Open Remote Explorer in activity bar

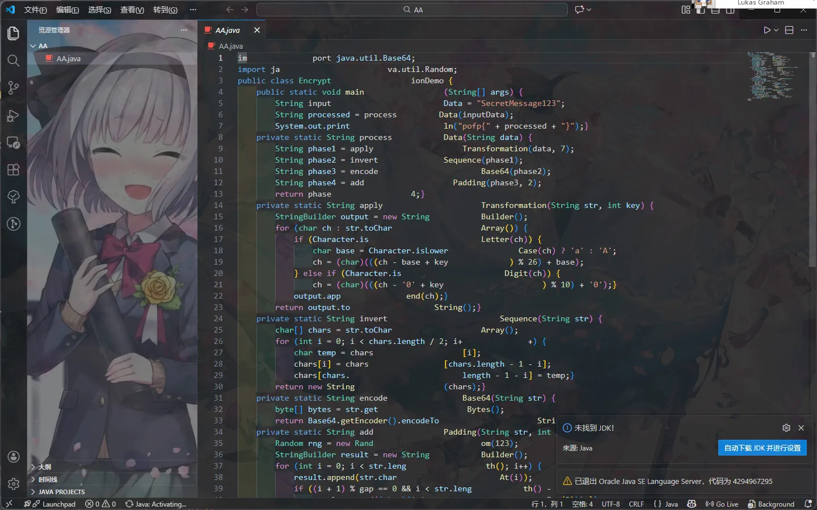pyautogui.click(x=14, y=143)
